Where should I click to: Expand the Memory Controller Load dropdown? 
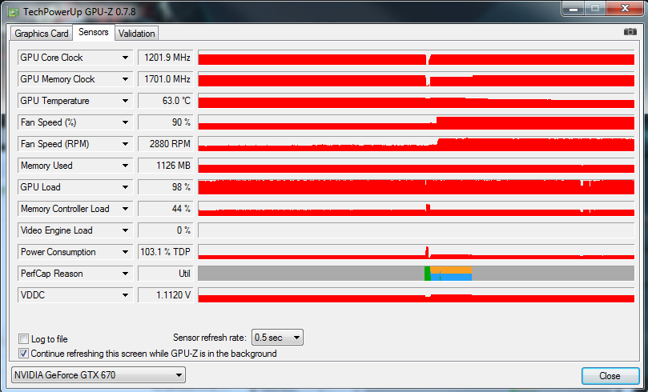75,209
